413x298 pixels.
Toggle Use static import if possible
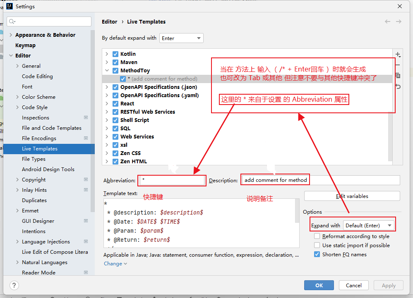[317, 246]
